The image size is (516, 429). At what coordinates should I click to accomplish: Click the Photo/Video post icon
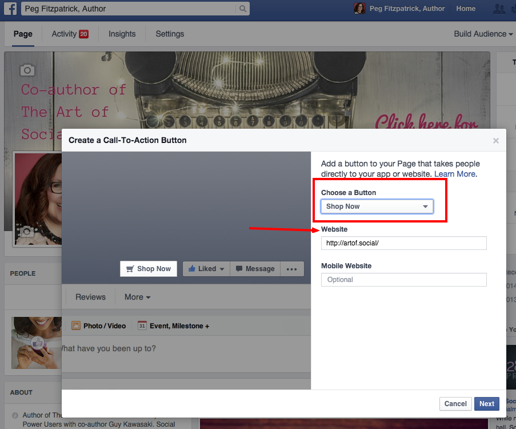tap(75, 325)
